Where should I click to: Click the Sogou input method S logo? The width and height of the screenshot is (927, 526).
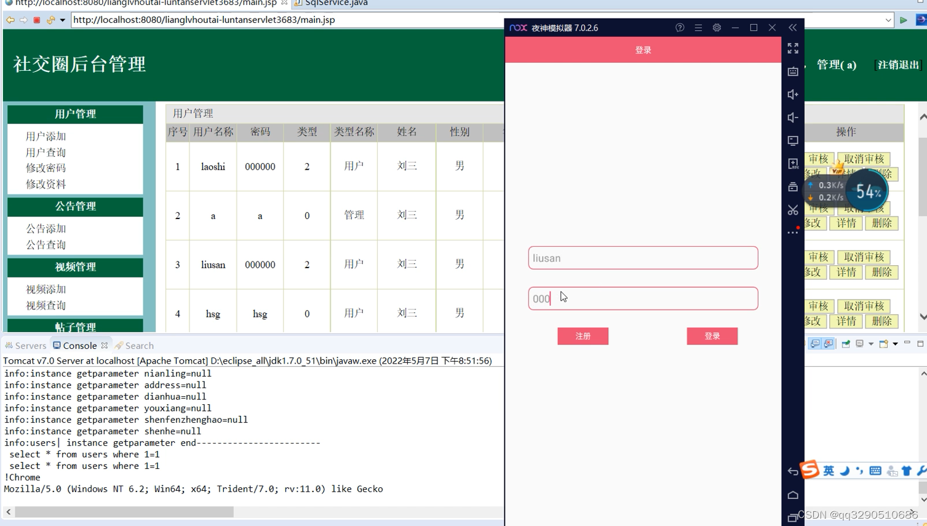tap(810, 469)
